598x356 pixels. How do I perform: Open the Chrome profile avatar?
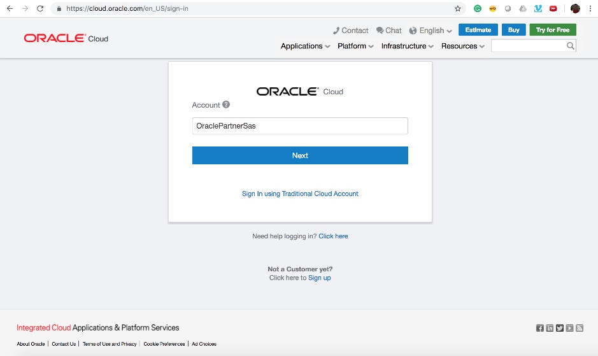point(575,8)
